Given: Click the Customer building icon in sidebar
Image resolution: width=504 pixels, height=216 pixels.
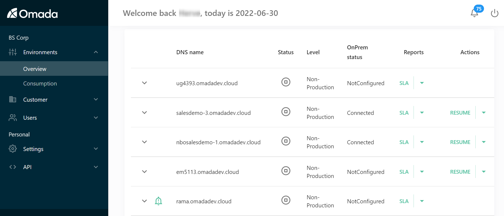Looking at the screenshot, I should pos(13,99).
